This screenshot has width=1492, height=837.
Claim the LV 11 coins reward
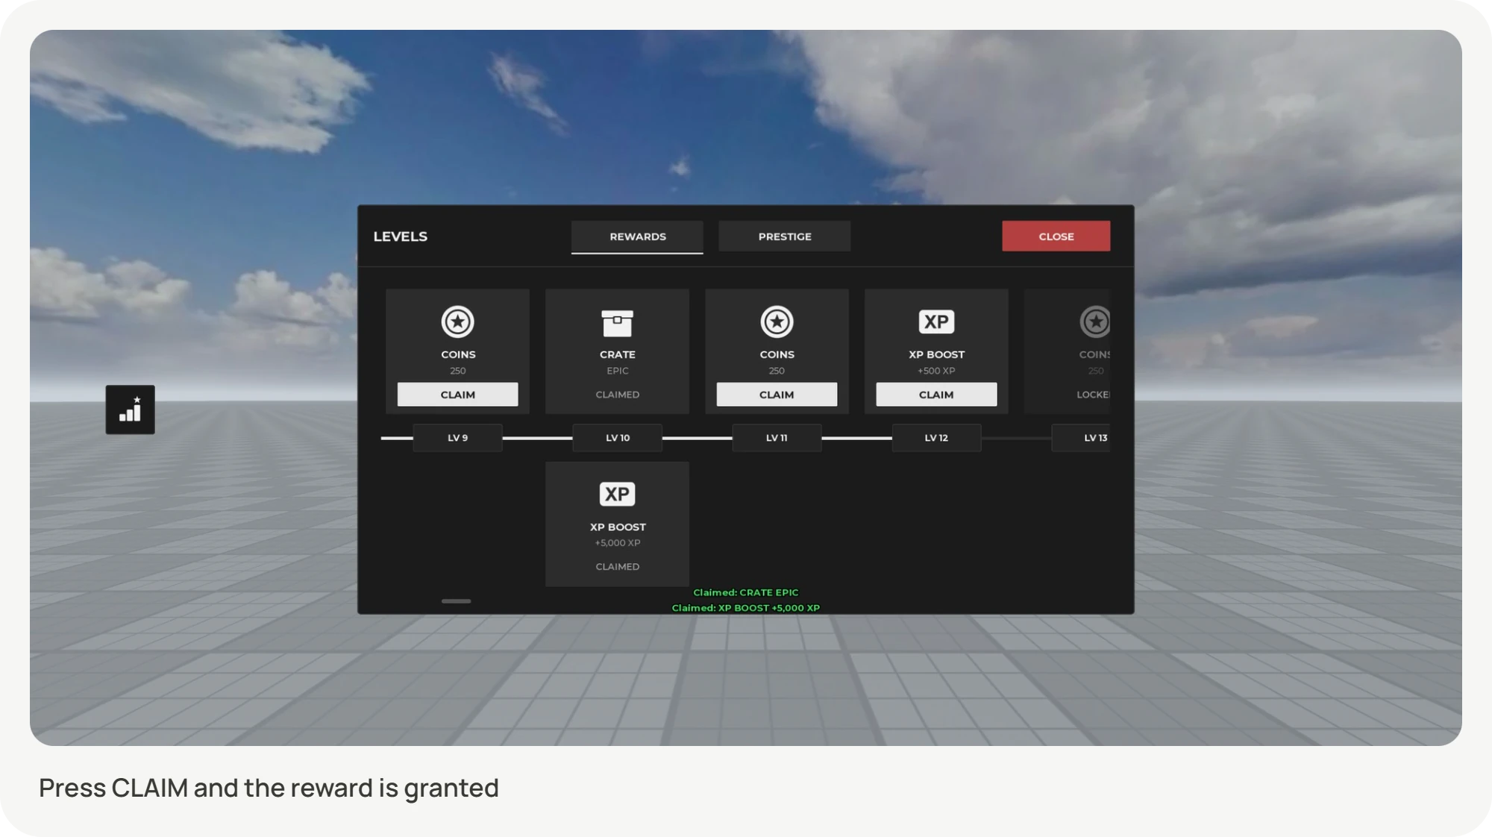[777, 395]
